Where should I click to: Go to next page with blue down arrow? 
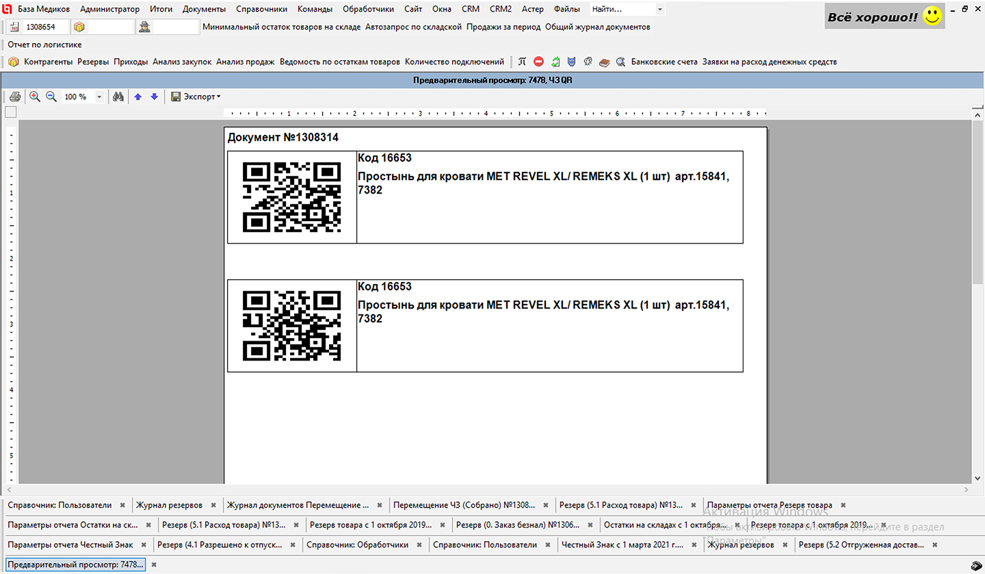[154, 97]
